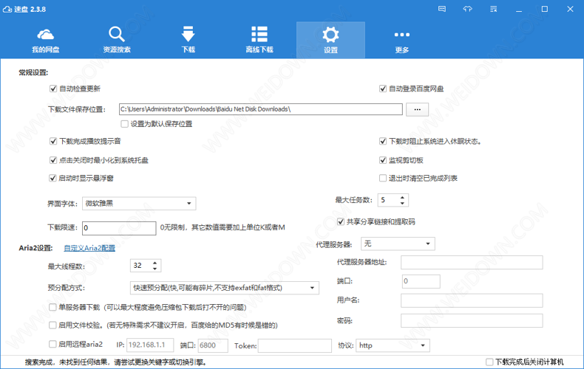Image resolution: width=584 pixels, height=369 pixels.
Task: Open the 预分配方式 dropdown
Action: pos(225,288)
